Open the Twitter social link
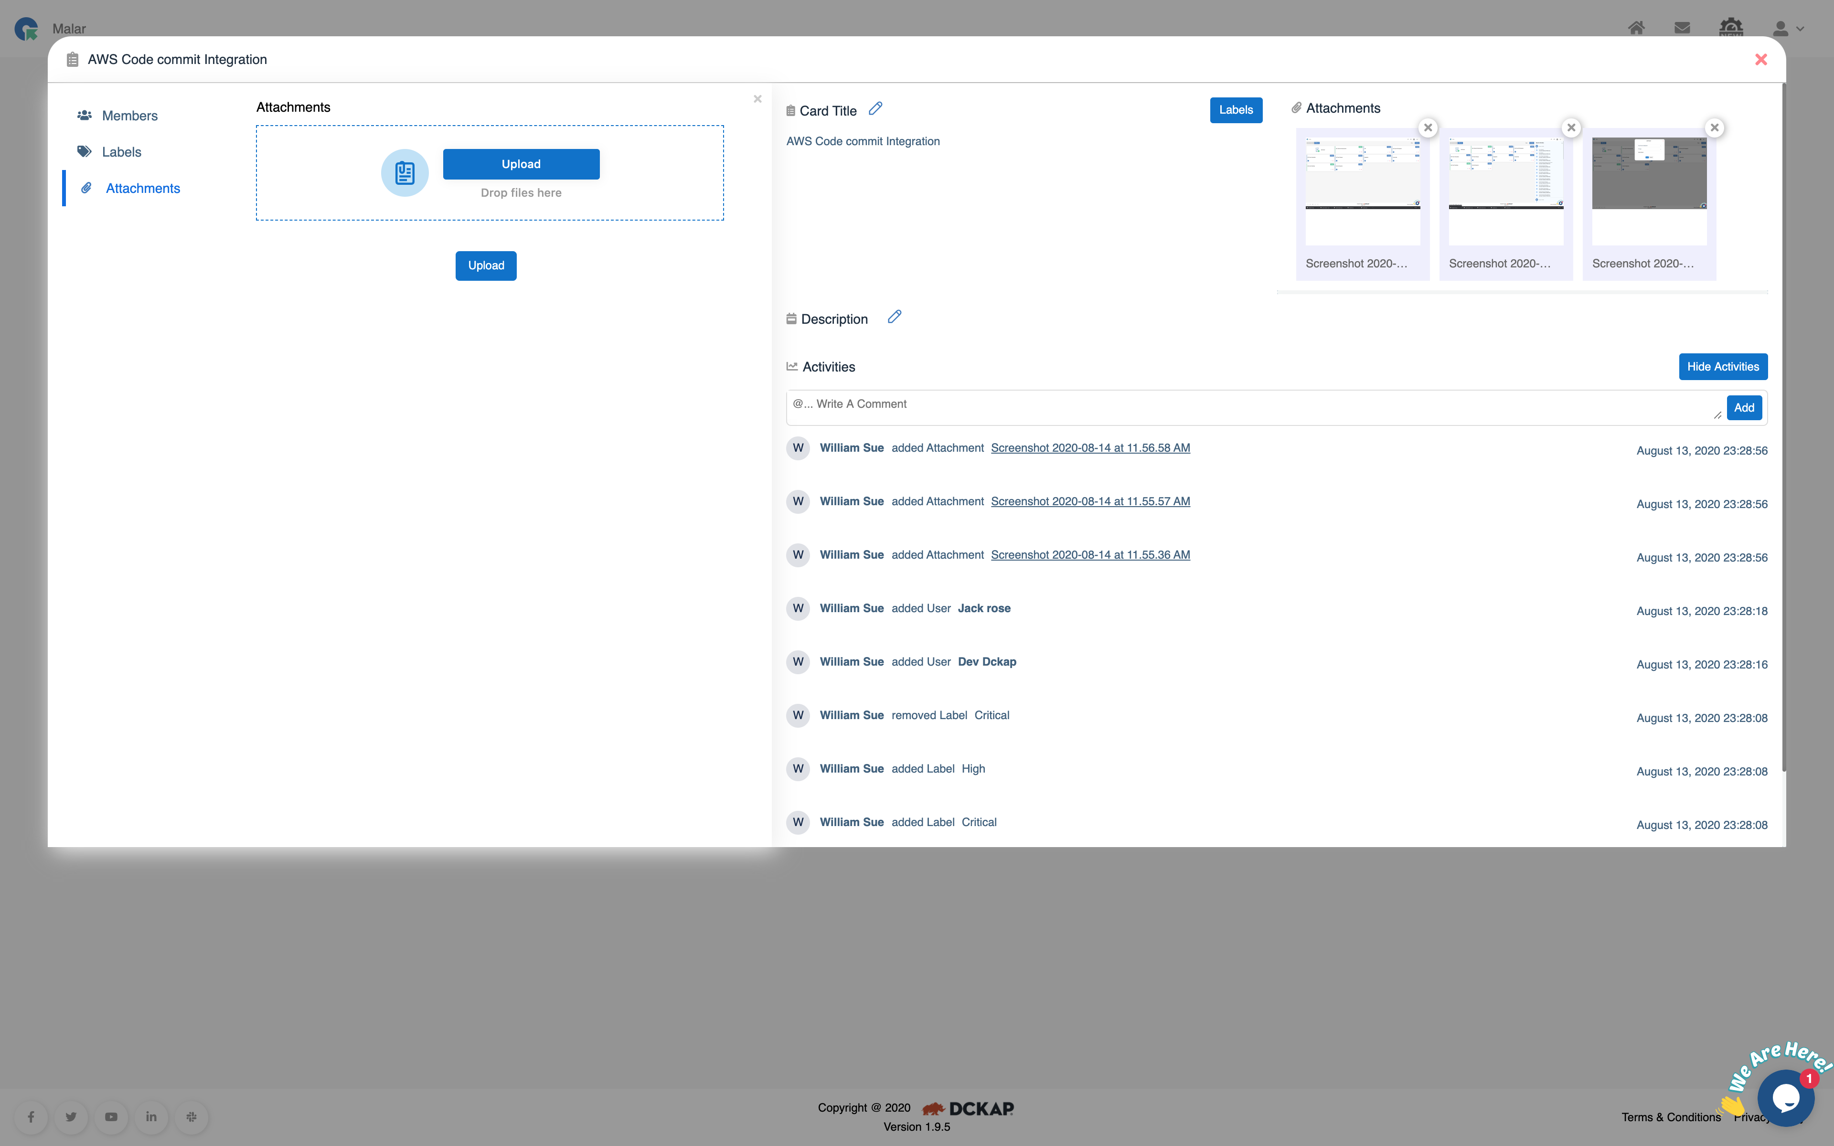 (71, 1116)
